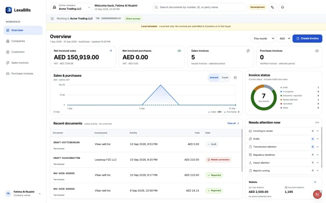Toggle Sales series in chart legend
The image size is (326, 203).
point(215,112)
